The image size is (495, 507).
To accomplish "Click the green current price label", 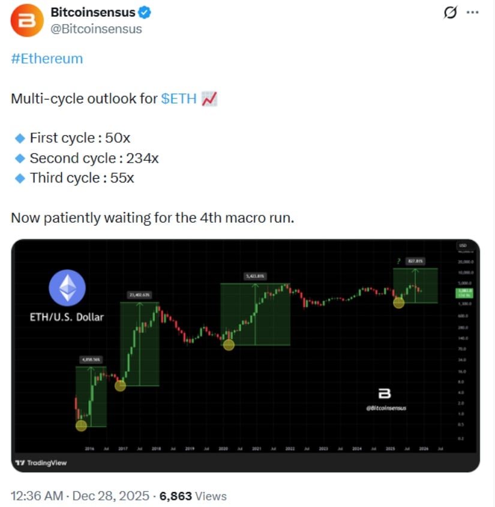I will 464,294.
